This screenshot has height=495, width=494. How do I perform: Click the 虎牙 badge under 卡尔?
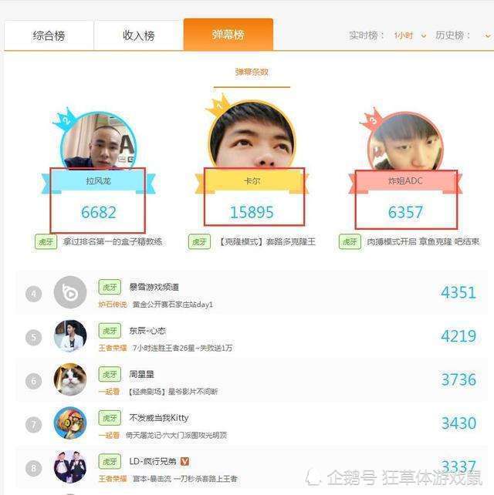tap(199, 242)
